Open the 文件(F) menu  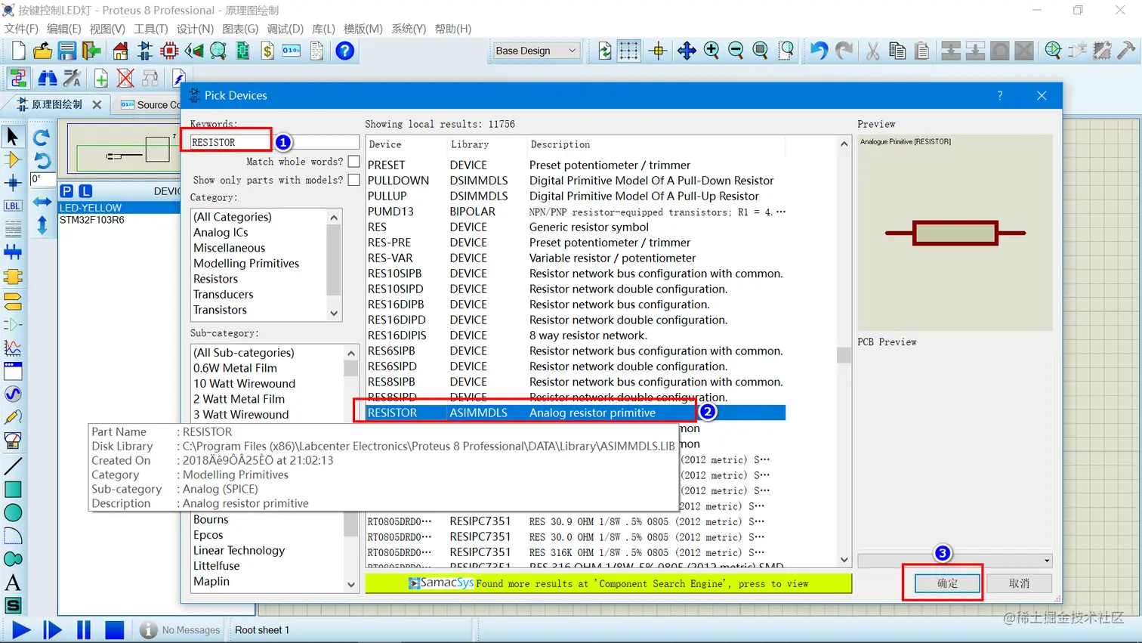coord(21,29)
